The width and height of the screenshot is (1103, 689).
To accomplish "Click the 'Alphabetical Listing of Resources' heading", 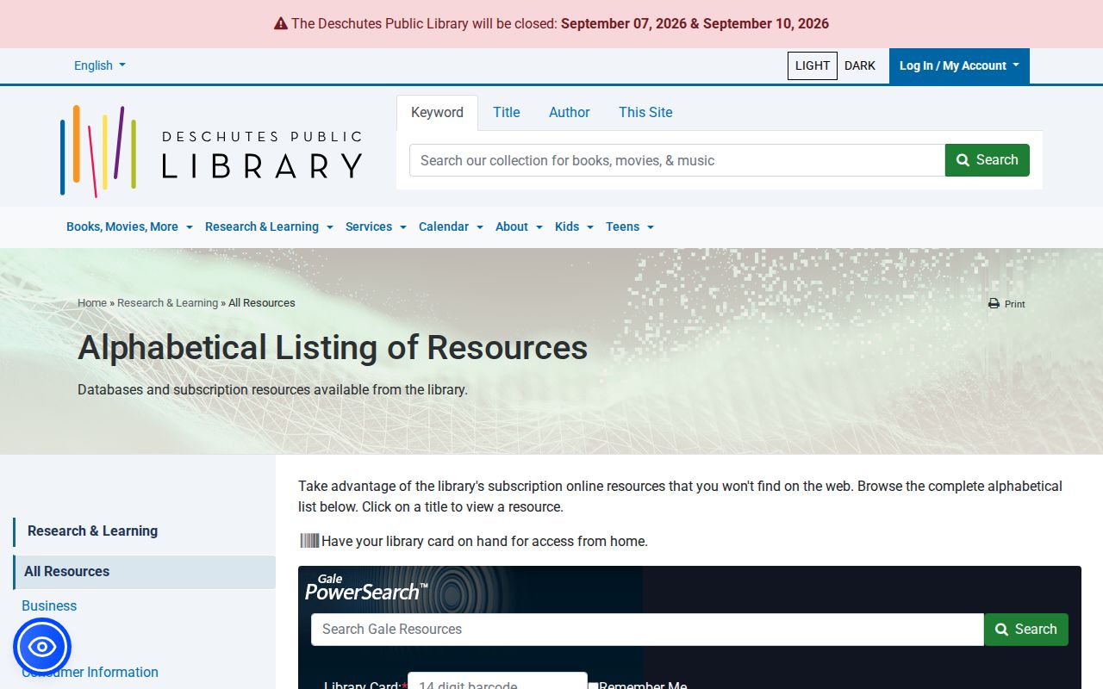I will click(333, 348).
